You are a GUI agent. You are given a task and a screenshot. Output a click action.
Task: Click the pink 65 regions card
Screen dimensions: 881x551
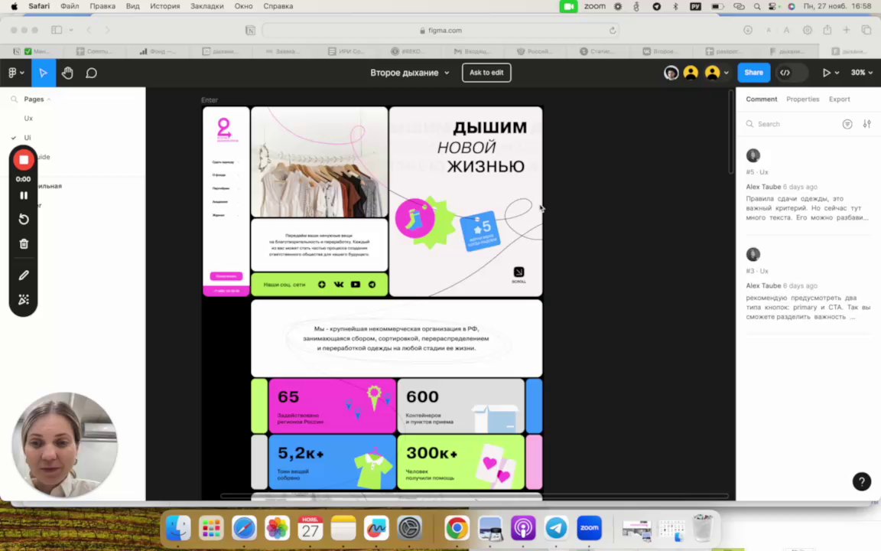pyautogui.click(x=332, y=406)
